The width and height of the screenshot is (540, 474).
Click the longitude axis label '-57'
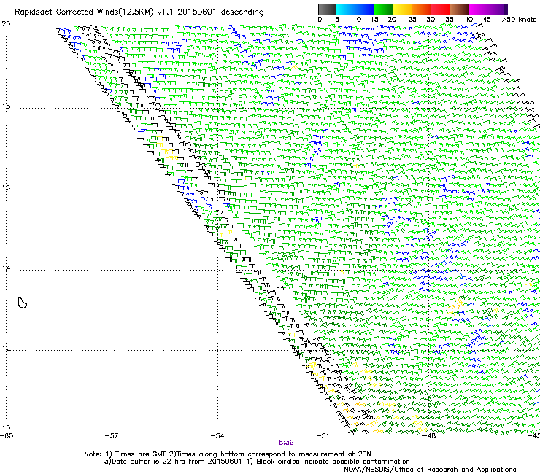pos(112,436)
